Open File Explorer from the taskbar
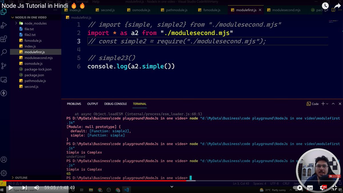Screen dimensions: 343x193 coord(91,190)
